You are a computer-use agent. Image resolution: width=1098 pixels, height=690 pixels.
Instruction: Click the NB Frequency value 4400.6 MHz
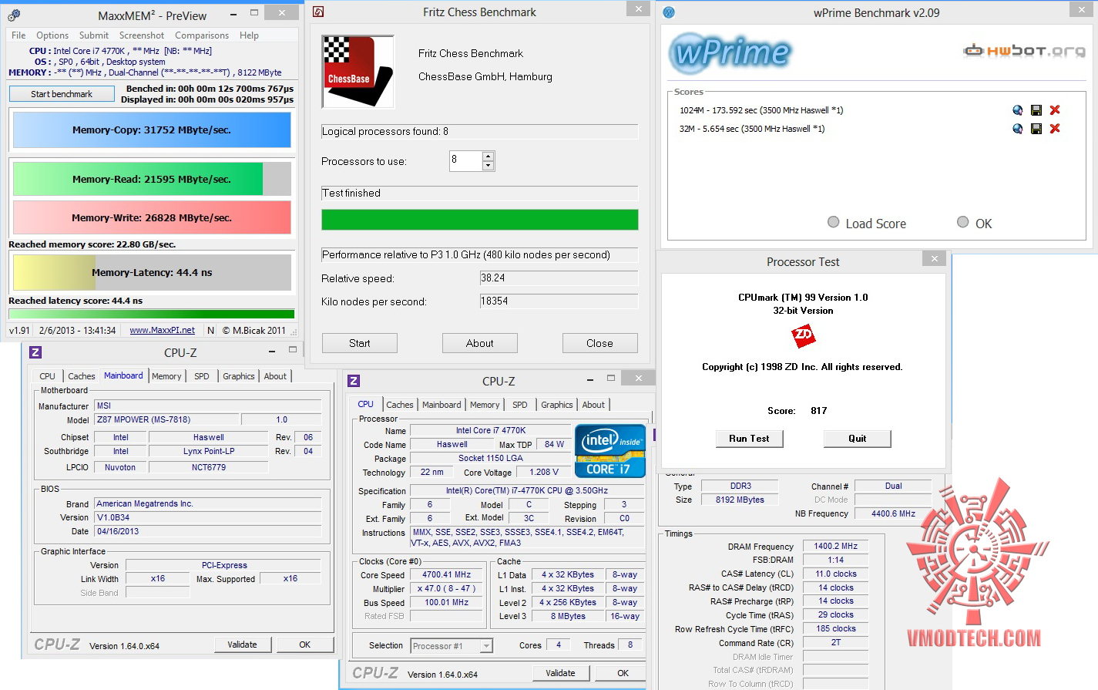point(893,513)
